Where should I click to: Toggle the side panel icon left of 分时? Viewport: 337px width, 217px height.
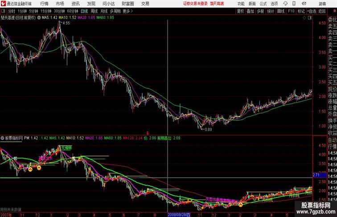[3, 11]
